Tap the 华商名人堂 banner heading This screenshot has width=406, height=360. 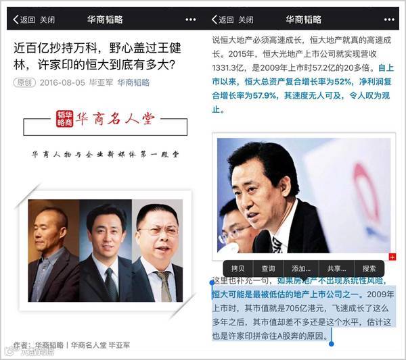pyautogui.click(x=115, y=119)
